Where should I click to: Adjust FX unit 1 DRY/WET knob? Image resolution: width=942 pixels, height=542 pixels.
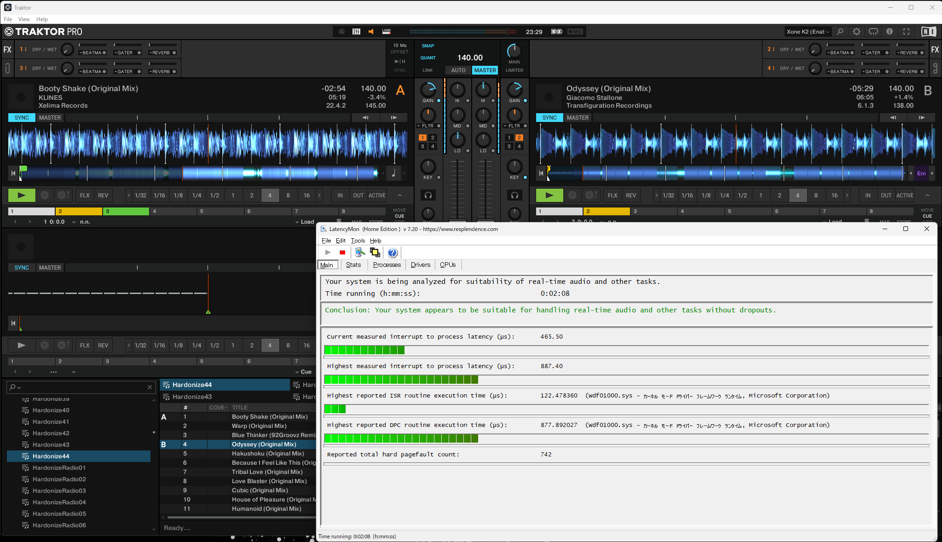pyautogui.click(x=67, y=49)
